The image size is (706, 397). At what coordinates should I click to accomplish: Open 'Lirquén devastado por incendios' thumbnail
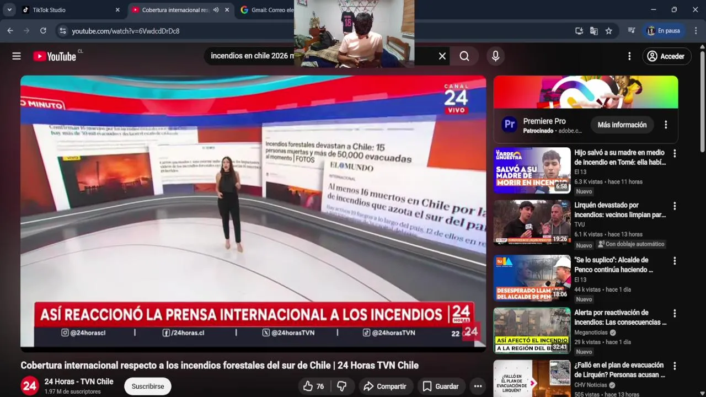(x=532, y=222)
